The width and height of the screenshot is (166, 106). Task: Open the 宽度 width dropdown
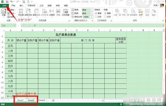point(92,10)
